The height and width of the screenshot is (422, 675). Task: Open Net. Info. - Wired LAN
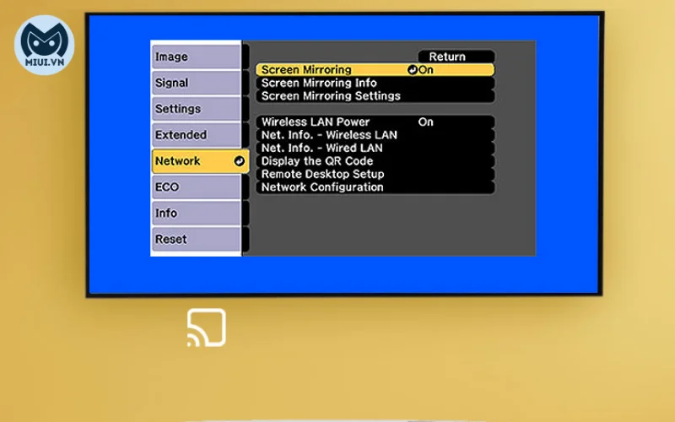375,148
